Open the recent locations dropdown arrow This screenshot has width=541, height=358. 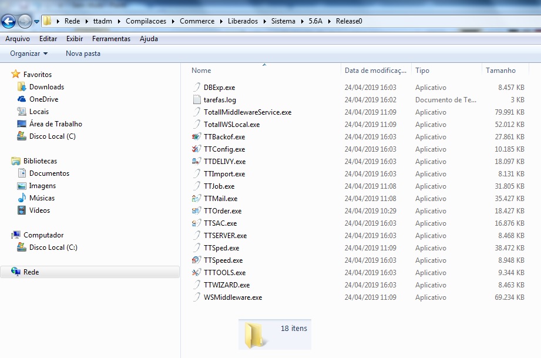tap(36, 21)
